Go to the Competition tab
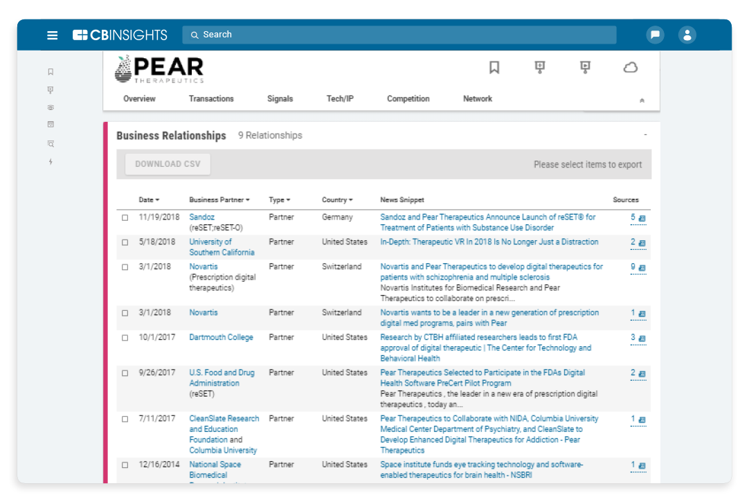749x504 pixels. 408,99
